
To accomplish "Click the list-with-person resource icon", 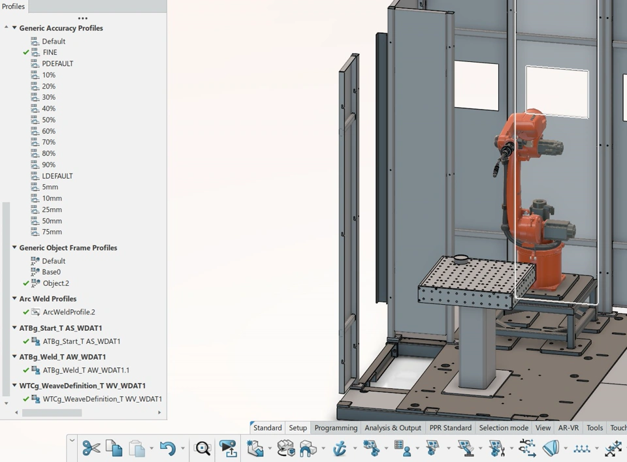I will click(x=403, y=448).
